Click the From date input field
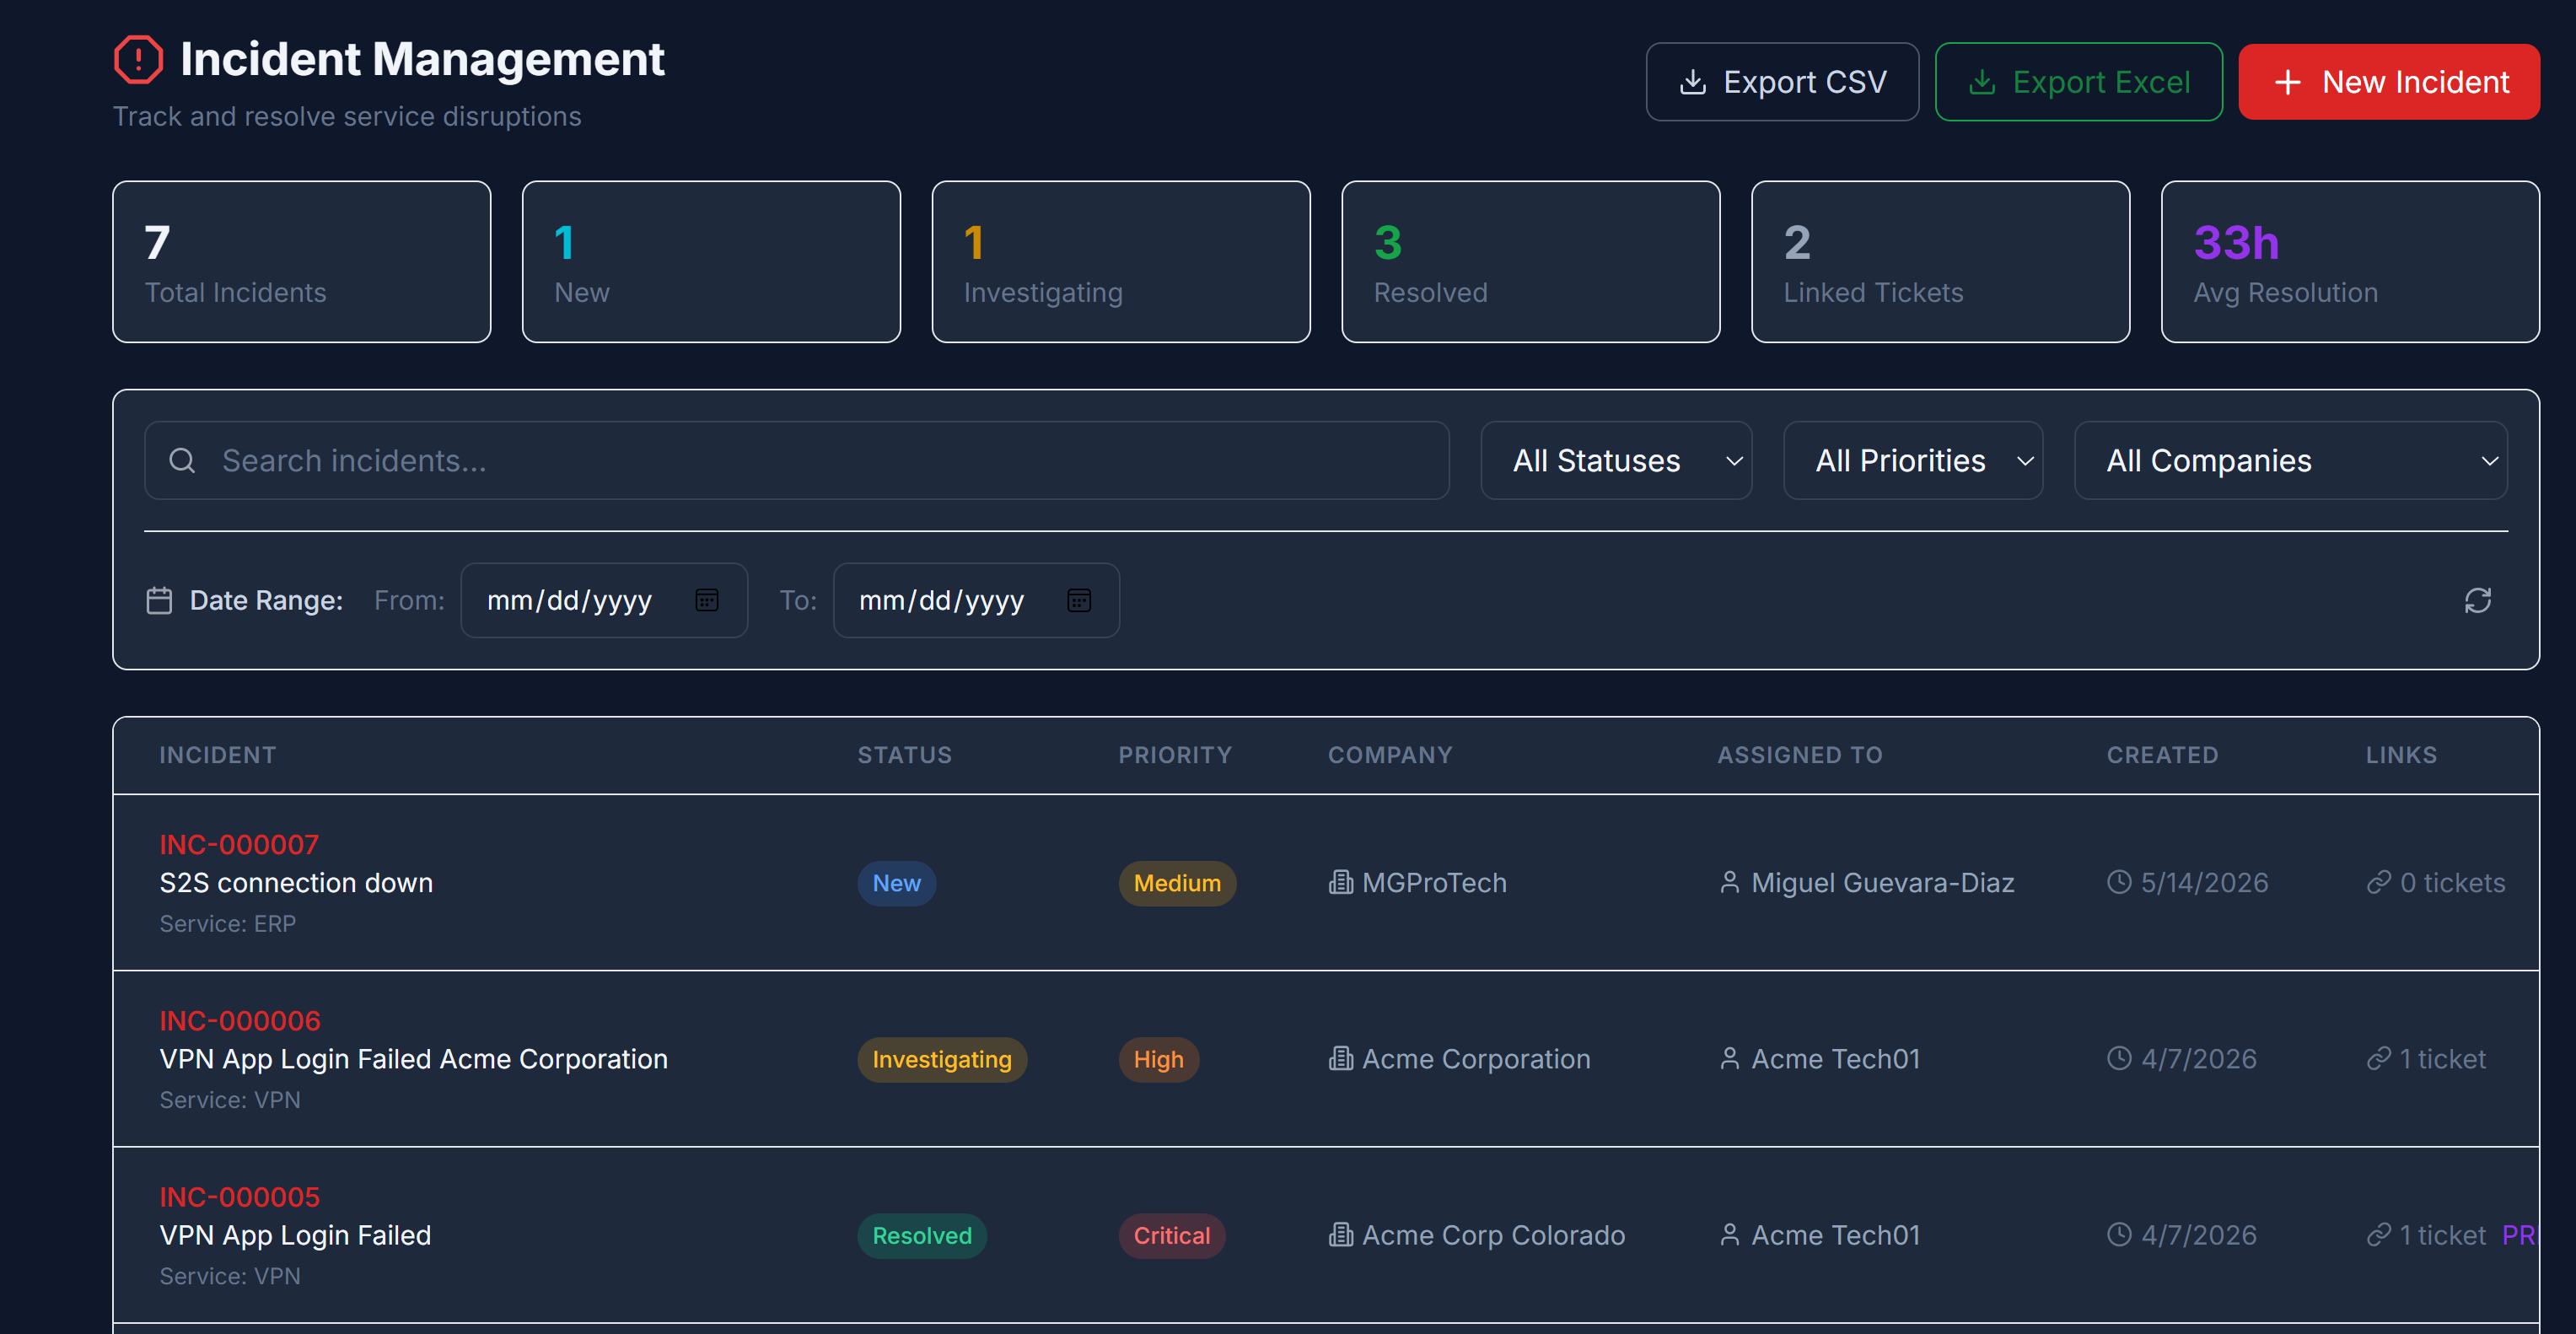The image size is (2576, 1334). point(604,600)
